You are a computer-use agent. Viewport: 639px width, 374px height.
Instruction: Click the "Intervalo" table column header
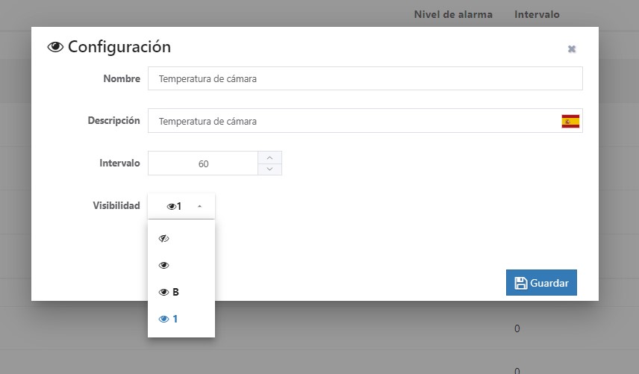click(x=536, y=14)
